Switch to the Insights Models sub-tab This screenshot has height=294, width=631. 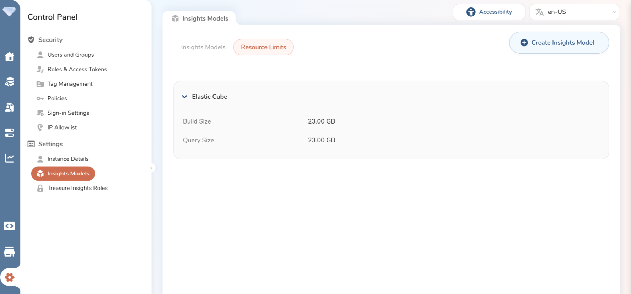(203, 47)
